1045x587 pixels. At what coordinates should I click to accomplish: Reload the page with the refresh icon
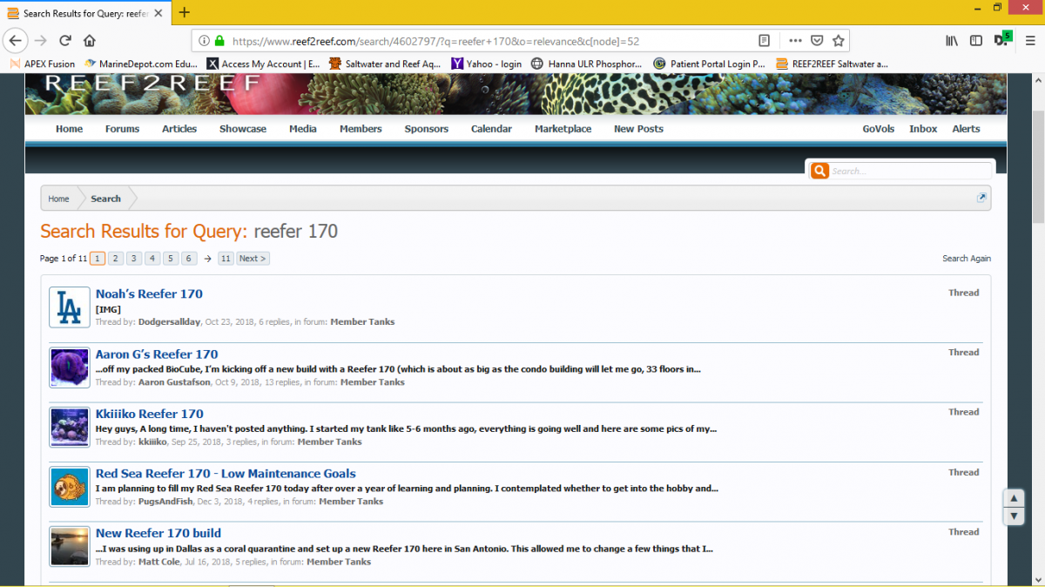65,41
